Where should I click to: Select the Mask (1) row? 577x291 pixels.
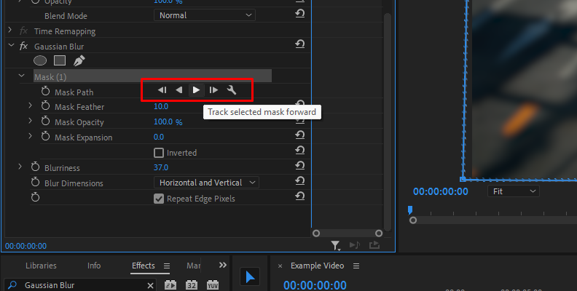(152, 76)
